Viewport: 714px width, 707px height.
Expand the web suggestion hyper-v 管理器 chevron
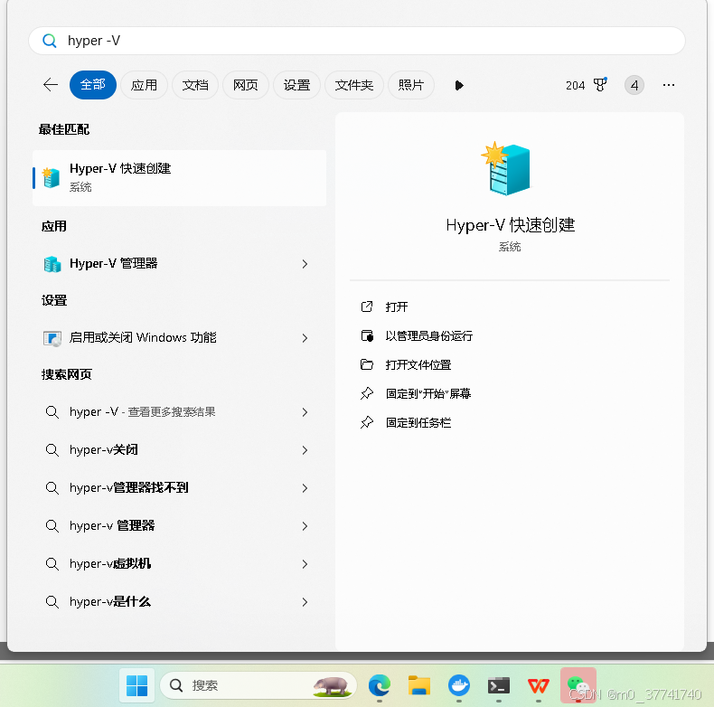click(305, 526)
